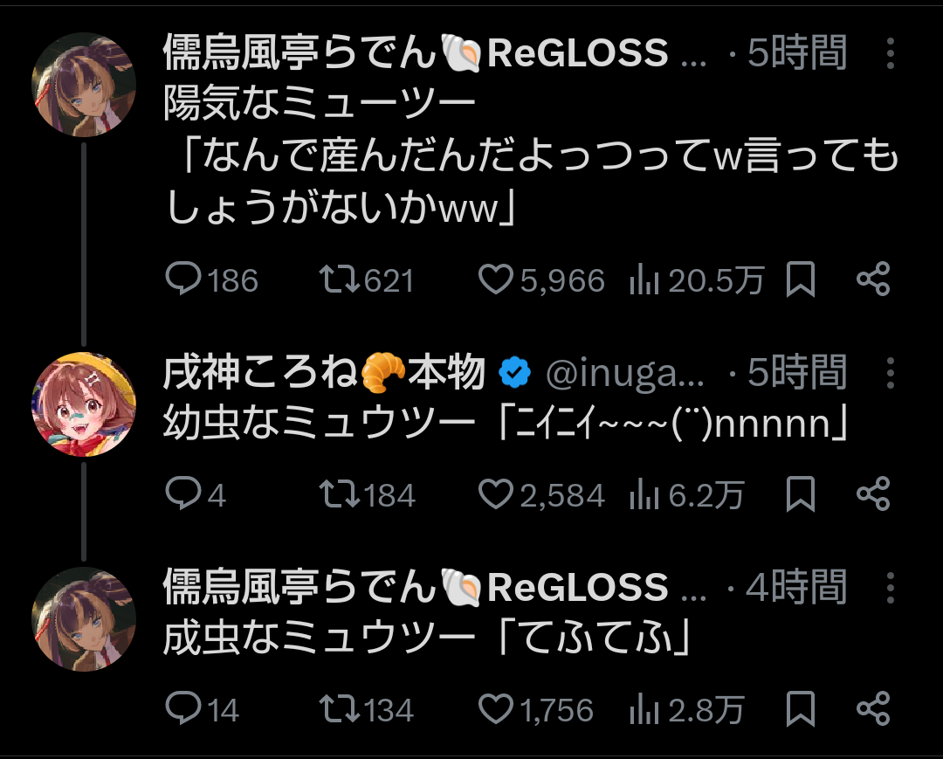Open 戌神ころね本物 display name profile

point(323,374)
